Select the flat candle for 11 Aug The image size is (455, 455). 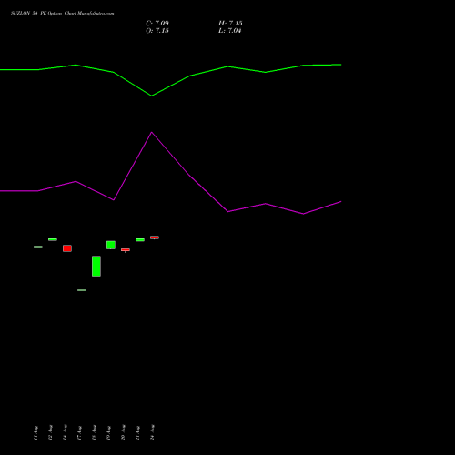(x=38, y=247)
